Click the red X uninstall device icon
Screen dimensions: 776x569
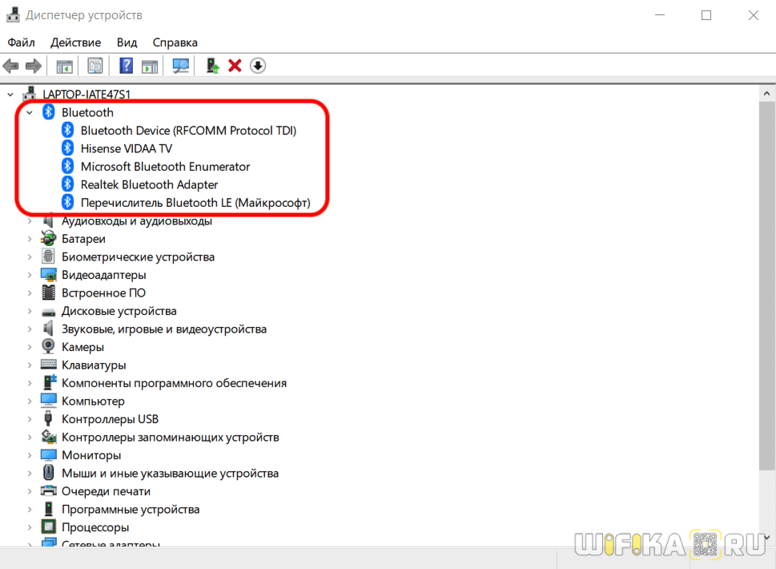(x=235, y=66)
